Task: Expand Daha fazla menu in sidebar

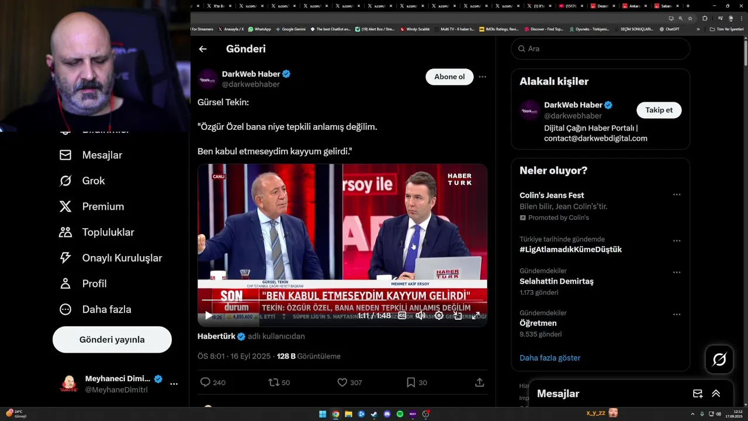Action: point(95,309)
